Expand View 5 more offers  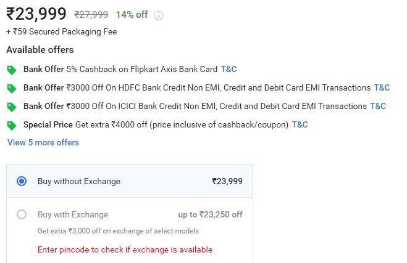click(x=43, y=142)
